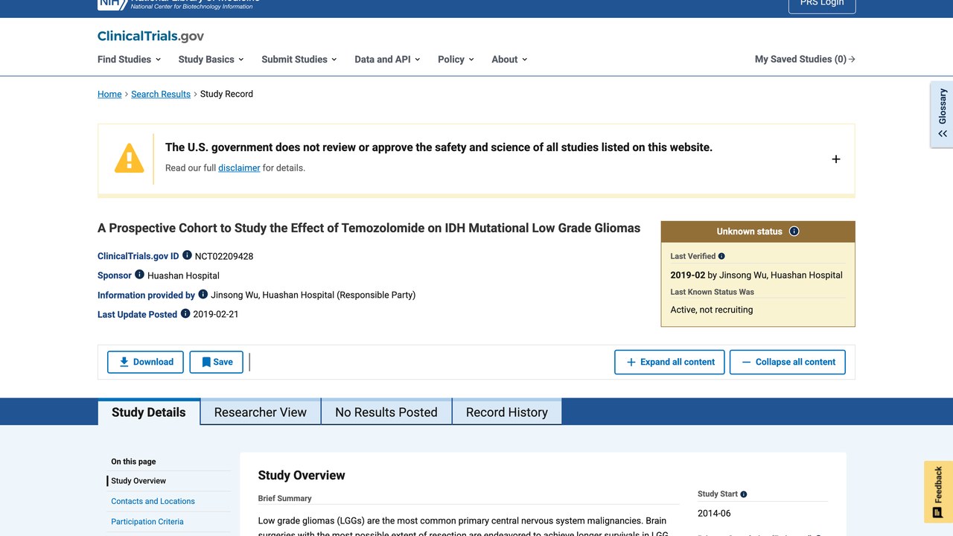Switch to the Researcher View tab
This screenshot has height=536, width=953.
click(261, 412)
